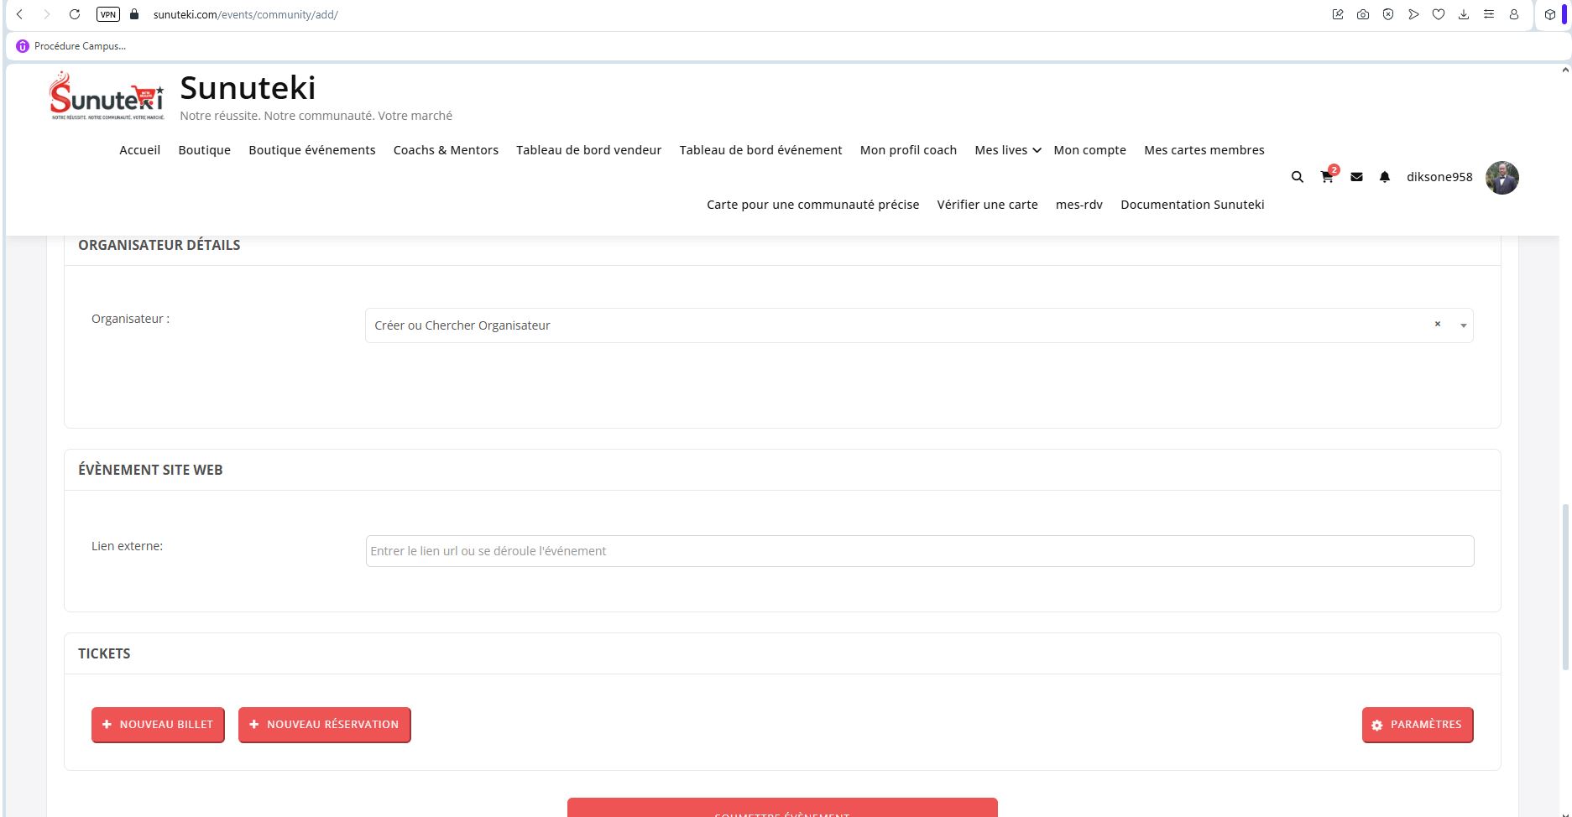Viewport: 1572px width, 817px height.
Task: Click the Nouveau Billet button
Action: click(158, 725)
